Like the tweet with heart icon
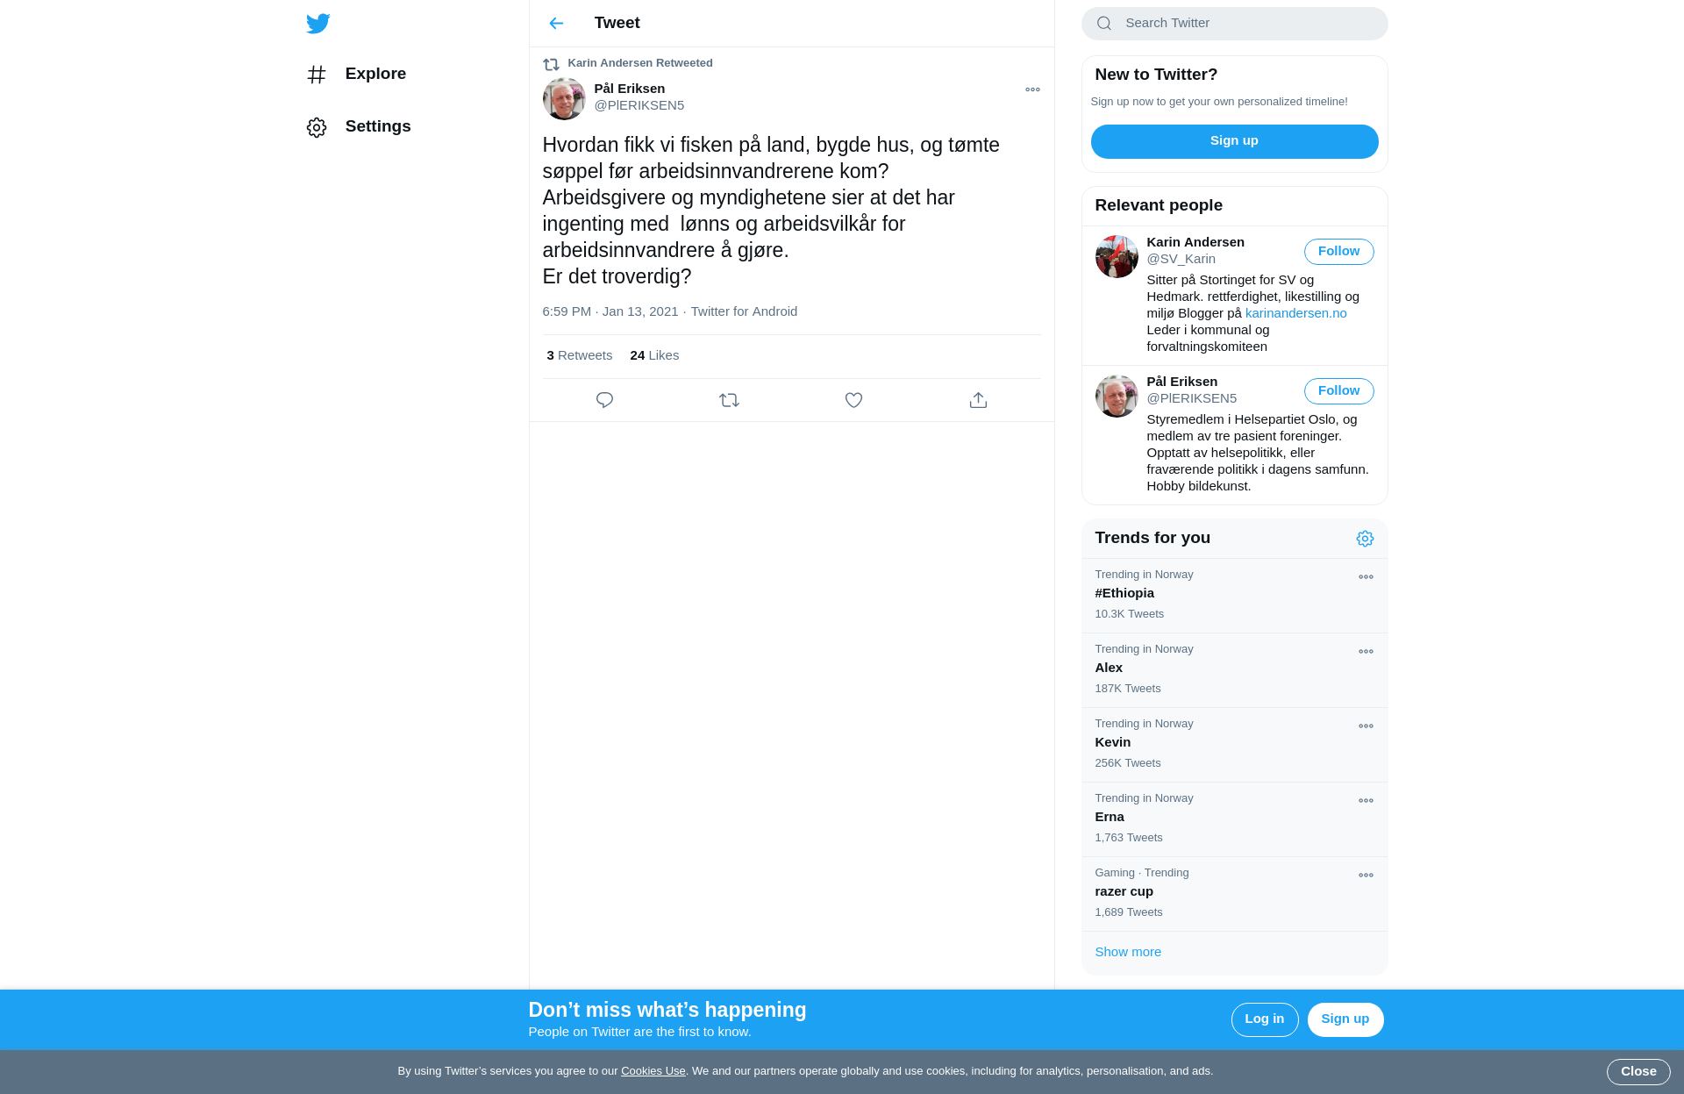This screenshot has width=1684, height=1094. (x=853, y=400)
